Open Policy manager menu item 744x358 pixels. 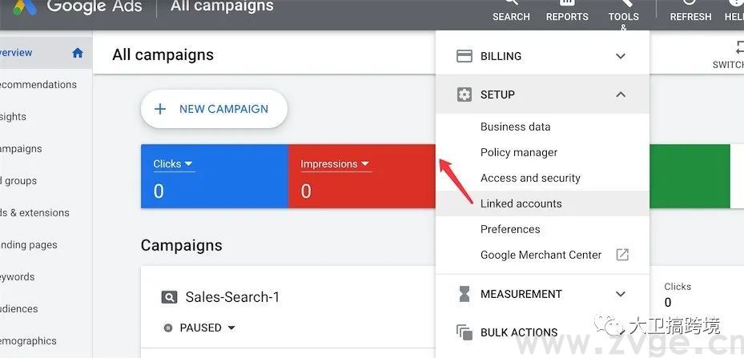click(519, 152)
